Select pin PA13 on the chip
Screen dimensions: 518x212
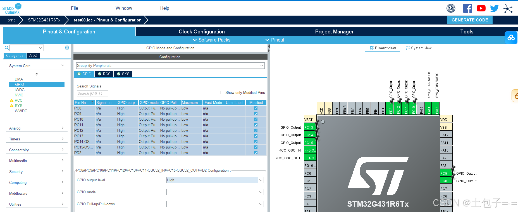point(436,108)
